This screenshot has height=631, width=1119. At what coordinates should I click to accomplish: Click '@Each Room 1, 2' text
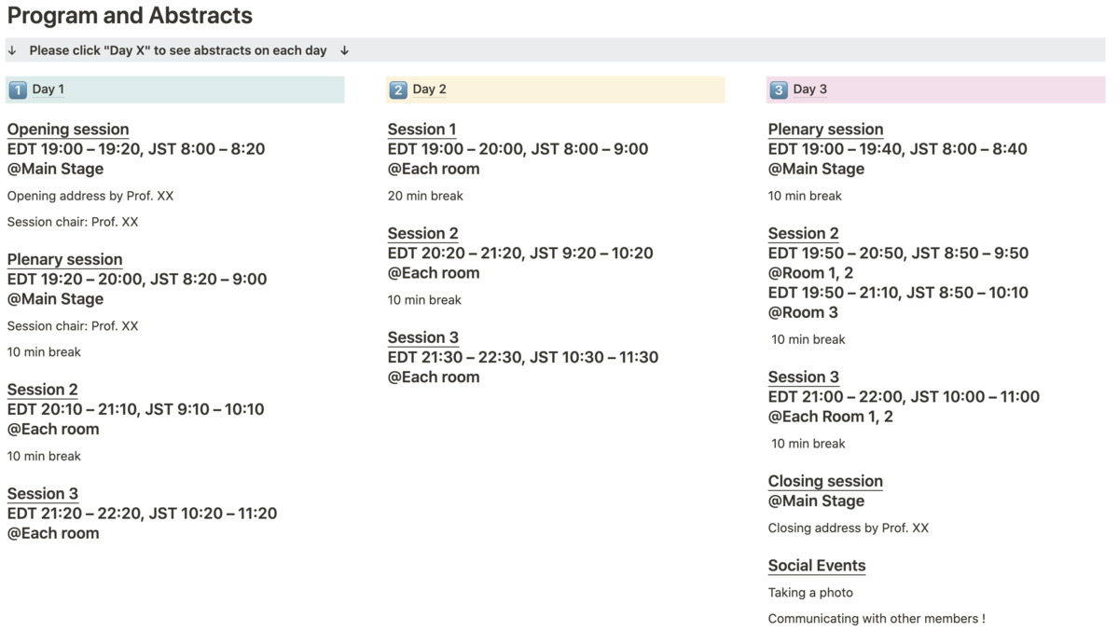[x=831, y=417]
